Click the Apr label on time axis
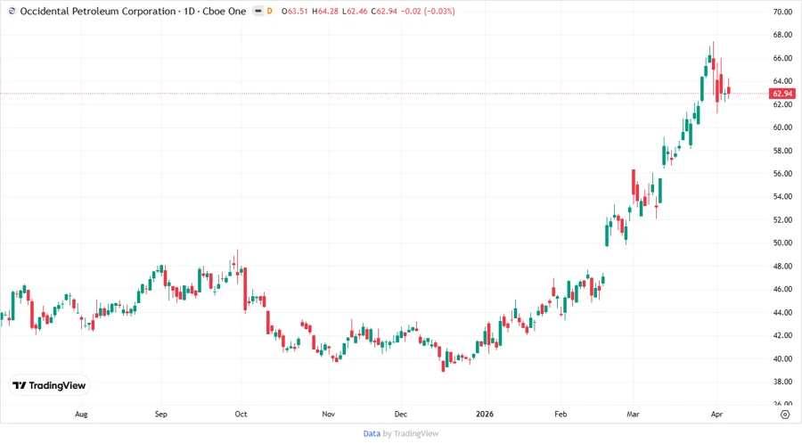 [716, 414]
